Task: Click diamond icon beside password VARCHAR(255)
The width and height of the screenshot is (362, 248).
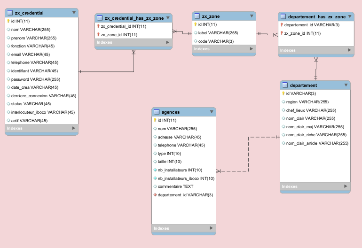Action: point(8,79)
